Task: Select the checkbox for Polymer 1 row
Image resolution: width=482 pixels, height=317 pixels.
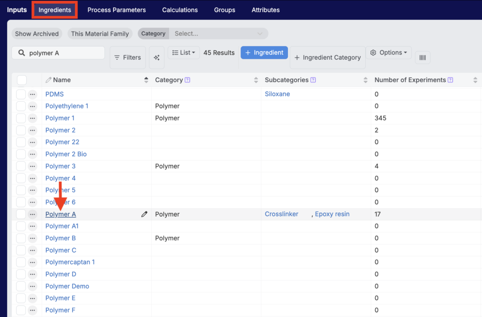Action: 21,118
